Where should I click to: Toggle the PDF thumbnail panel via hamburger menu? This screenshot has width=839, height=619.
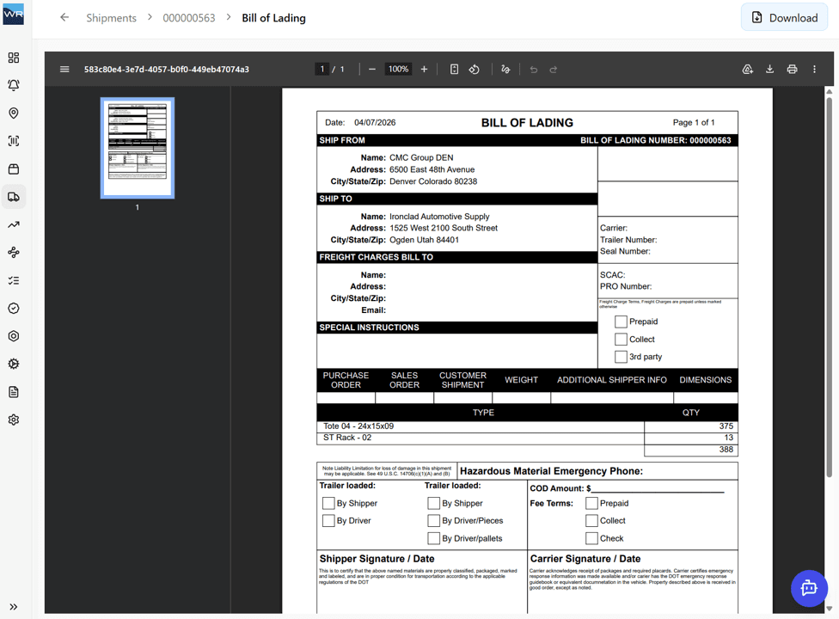(64, 69)
